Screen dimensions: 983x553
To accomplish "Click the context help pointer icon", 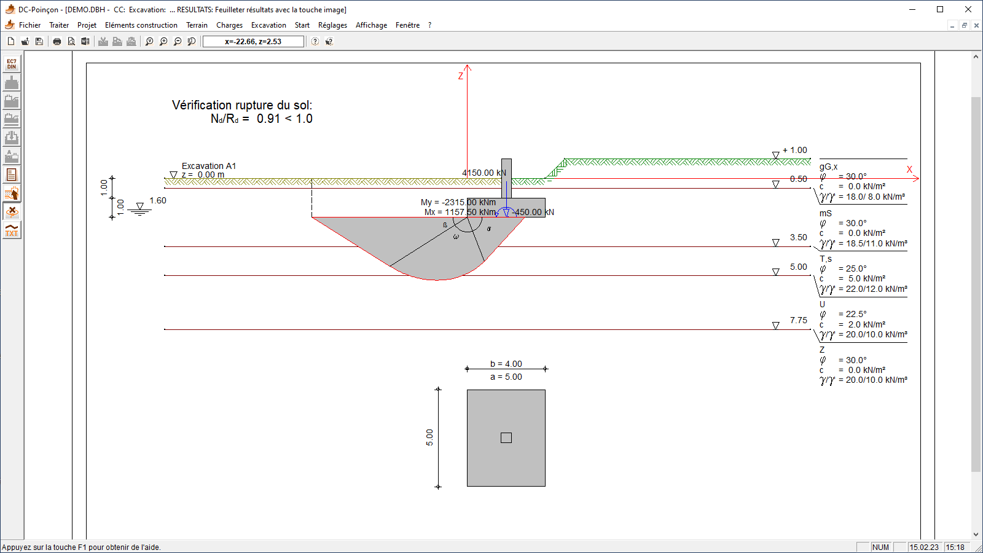I will point(329,41).
